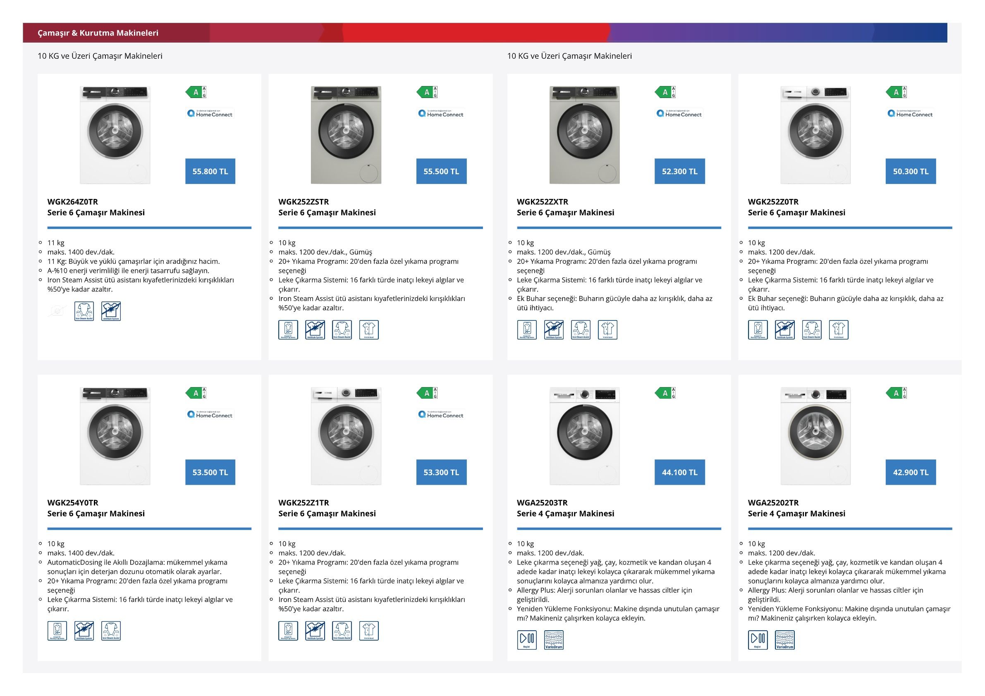Click the Home Connect logo on WGK252Z0TR card
985x696 pixels.
tap(910, 113)
